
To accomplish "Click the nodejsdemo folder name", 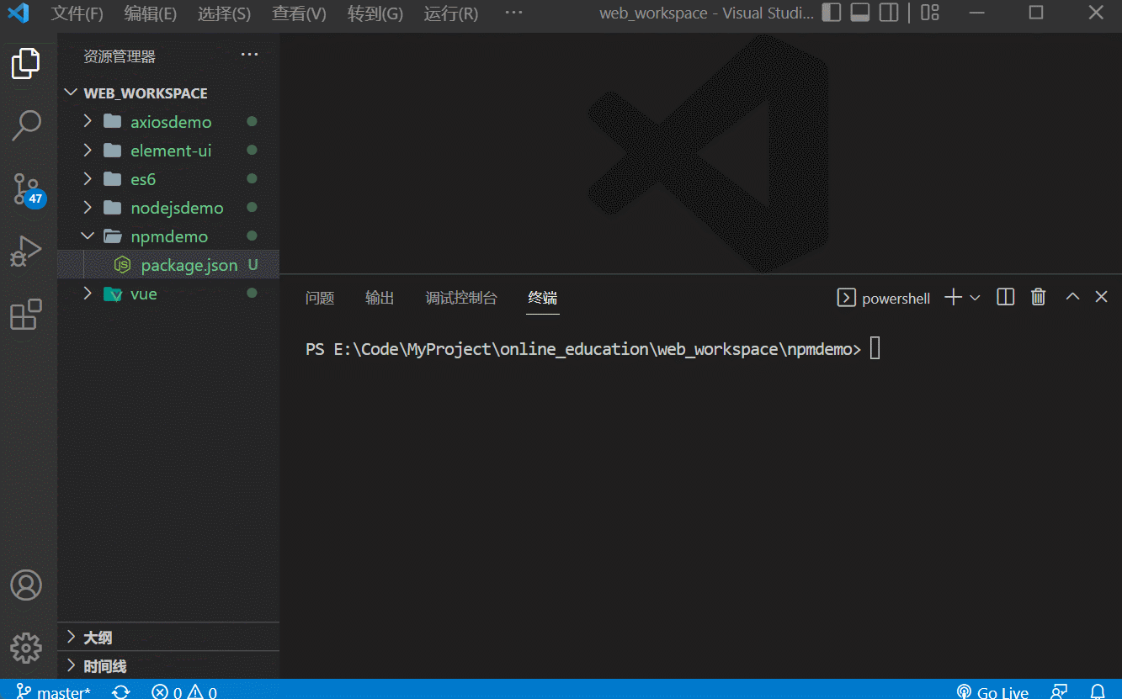I will point(177,208).
